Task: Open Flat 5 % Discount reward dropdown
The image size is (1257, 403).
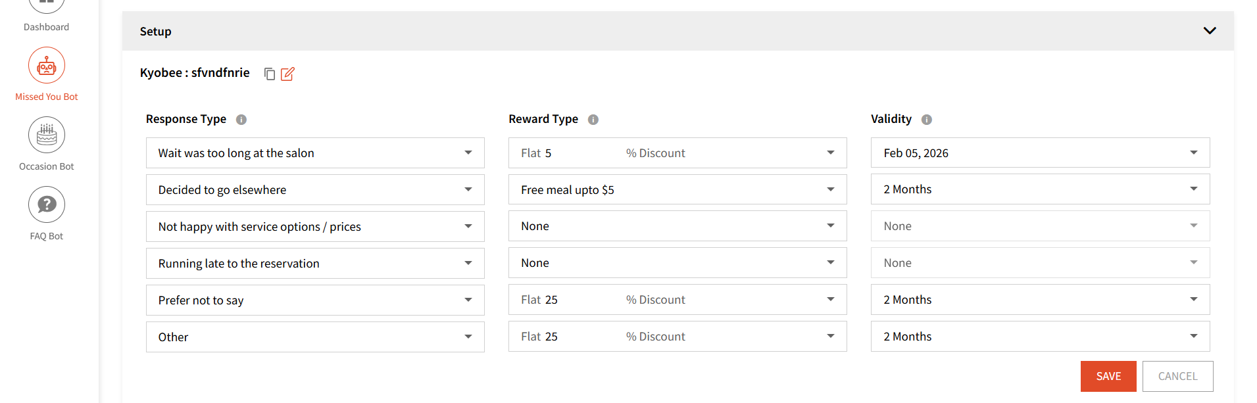Action: [678, 153]
